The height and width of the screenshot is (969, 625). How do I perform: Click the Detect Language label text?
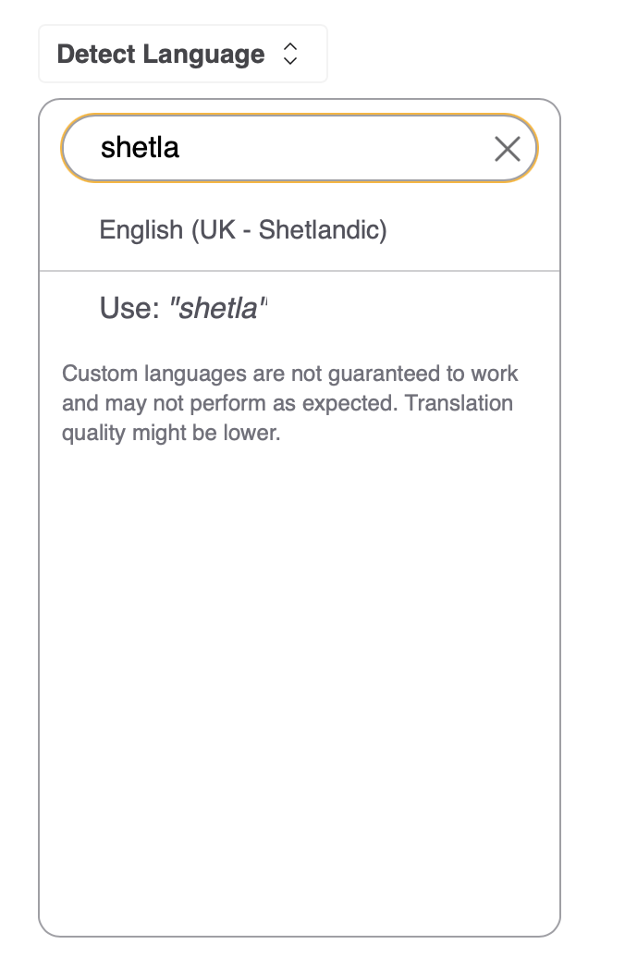tap(160, 55)
